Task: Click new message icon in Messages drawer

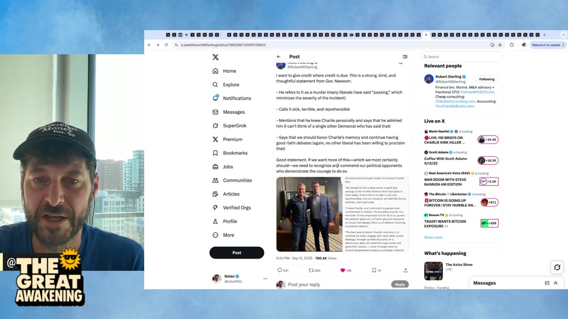Action: click(547, 283)
